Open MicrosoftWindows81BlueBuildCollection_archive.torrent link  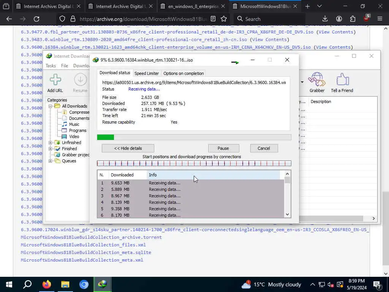pyautogui.click(x=91, y=237)
